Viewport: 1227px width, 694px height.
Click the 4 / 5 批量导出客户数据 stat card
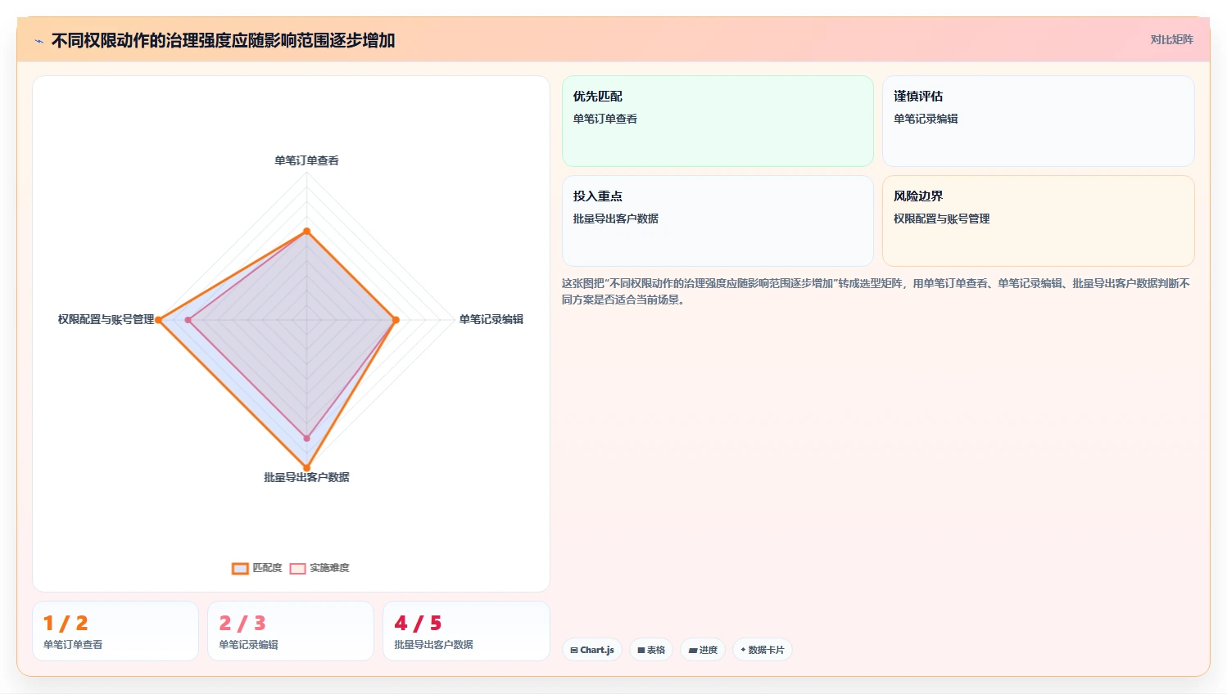coord(466,631)
